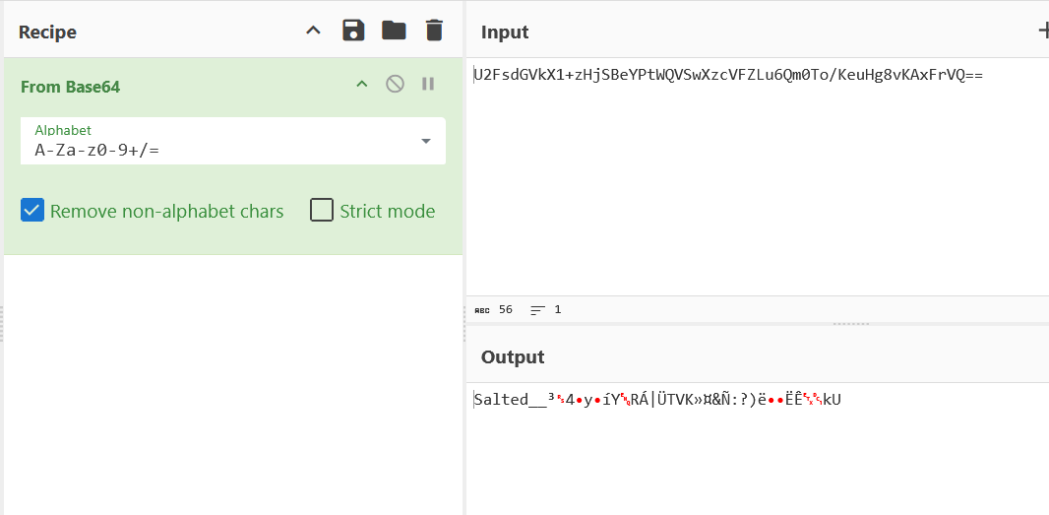Click the input character count icon
1049x515 pixels.
pyautogui.click(x=482, y=309)
